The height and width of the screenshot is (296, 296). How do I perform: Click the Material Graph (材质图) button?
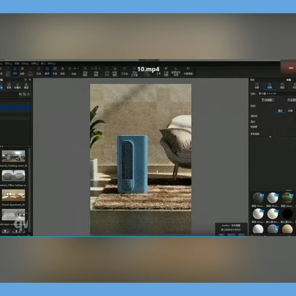coord(269,99)
